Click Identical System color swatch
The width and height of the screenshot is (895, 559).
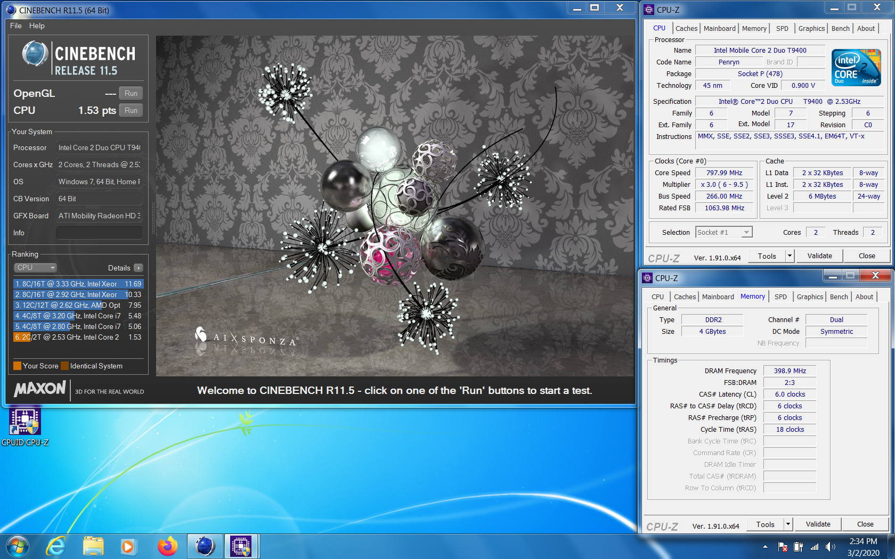tap(64, 366)
